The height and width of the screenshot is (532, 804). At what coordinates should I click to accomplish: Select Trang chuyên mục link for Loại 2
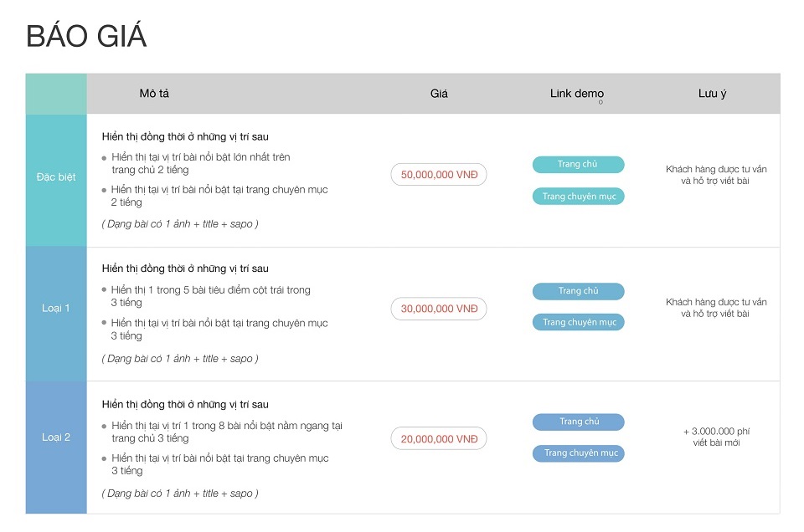click(x=578, y=453)
